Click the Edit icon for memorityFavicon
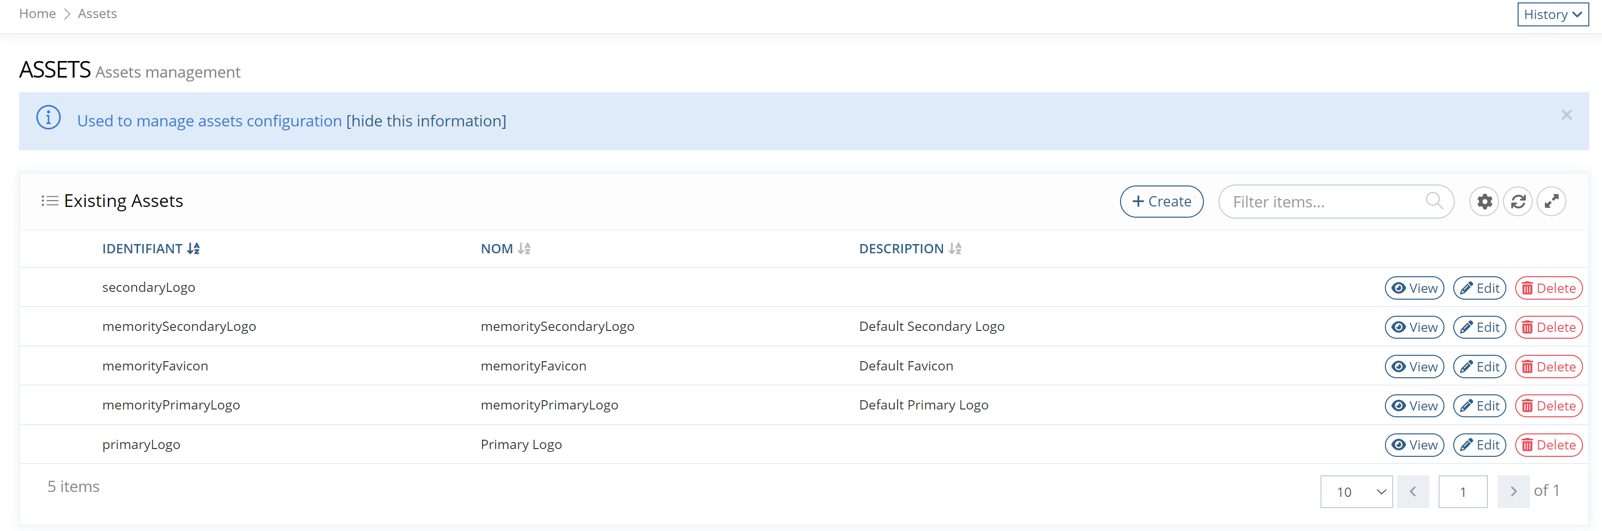Viewport: 1602px width, 531px height. click(1480, 365)
